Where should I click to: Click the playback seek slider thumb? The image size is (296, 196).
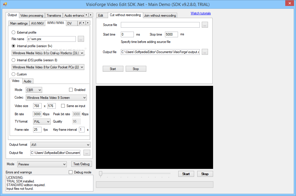(101, 174)
